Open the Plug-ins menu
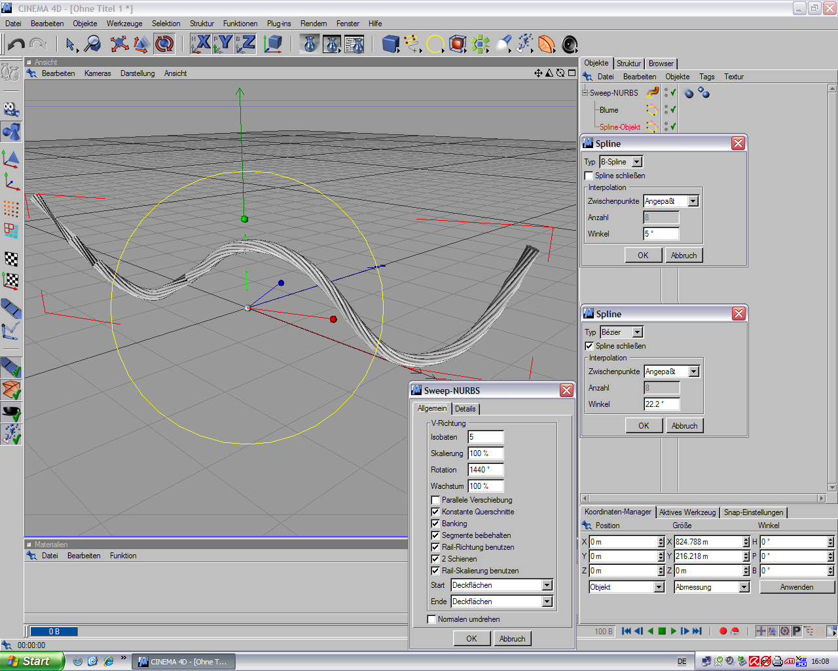This screenshot has height=671, width=838. pyautogui.click(x=279, y=24)
